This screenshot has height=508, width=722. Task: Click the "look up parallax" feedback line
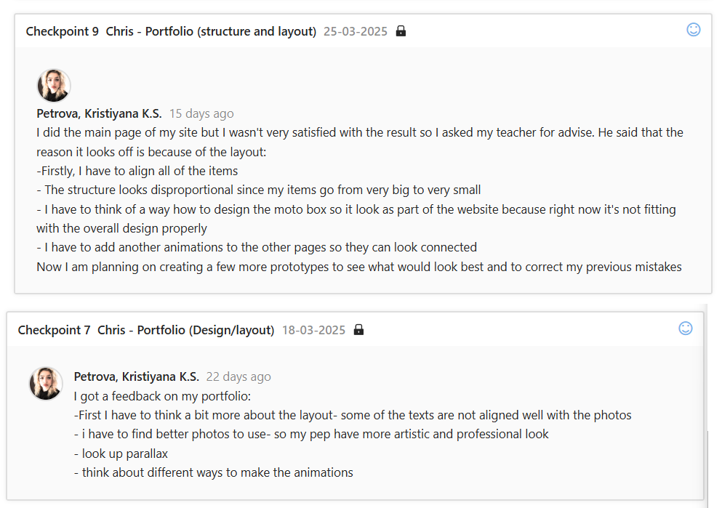pos(121,453)
